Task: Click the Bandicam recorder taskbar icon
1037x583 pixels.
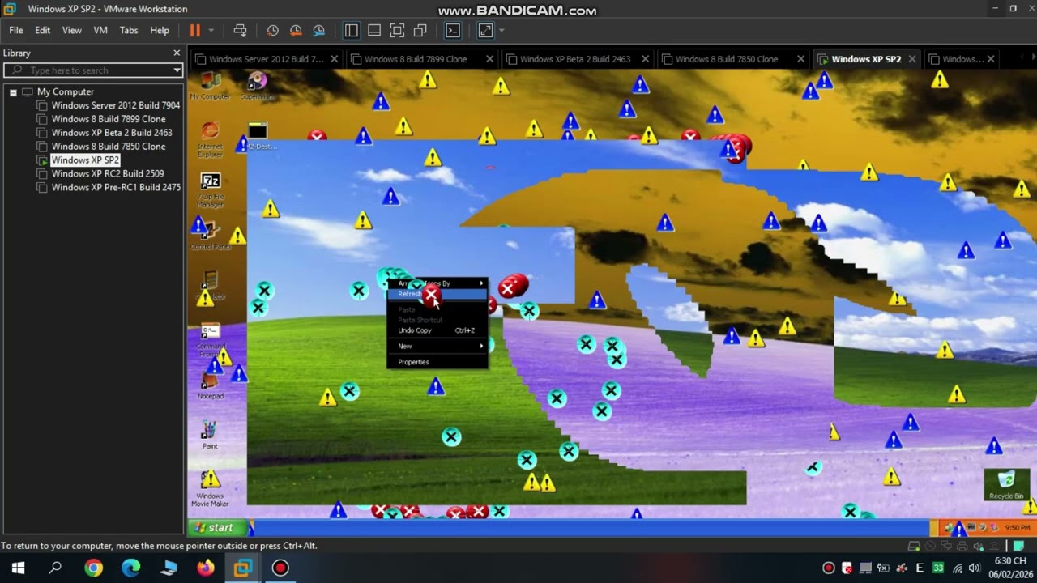Action: click(280, 568)
